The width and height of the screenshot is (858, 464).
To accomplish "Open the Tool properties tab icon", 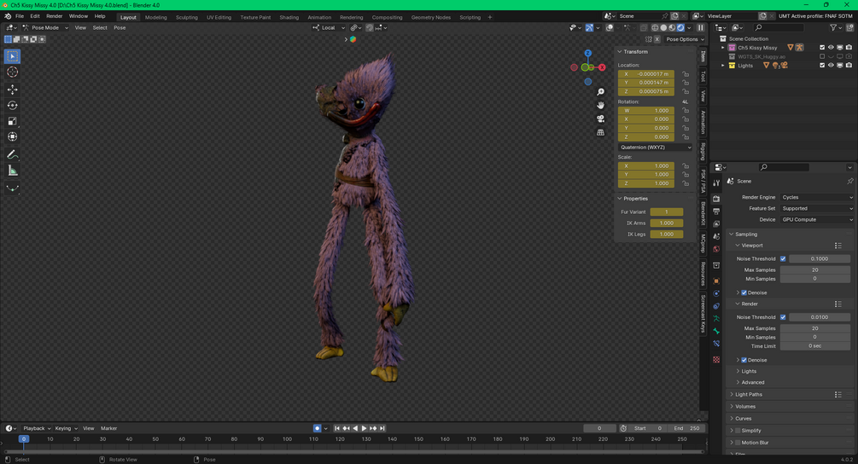I will coord(715,183).
